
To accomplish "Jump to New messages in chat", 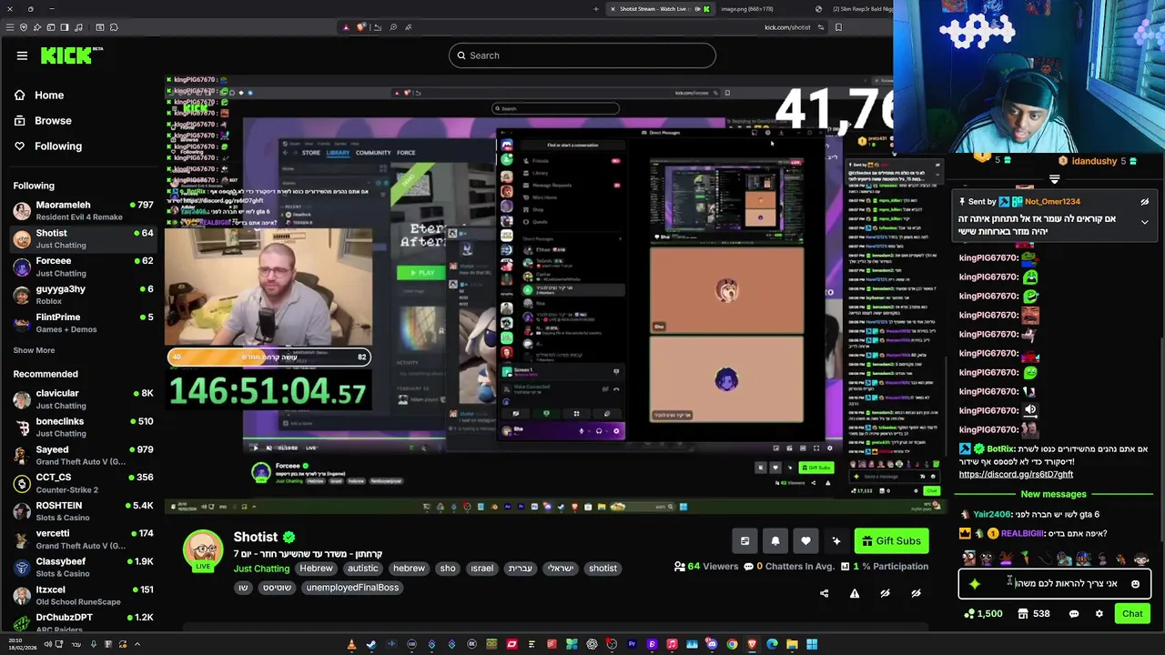I will [x=1053, y=494].
